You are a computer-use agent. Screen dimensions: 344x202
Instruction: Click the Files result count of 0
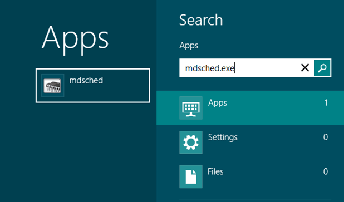coord(326,171)
